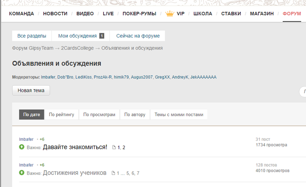Click page icon next to Достижения учеников pages
This screenshot has height=187, width=306.
(x=113, y=173)
